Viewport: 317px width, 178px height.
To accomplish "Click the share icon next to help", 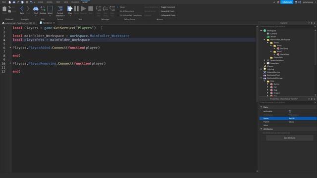I will [x=299, y=2].
